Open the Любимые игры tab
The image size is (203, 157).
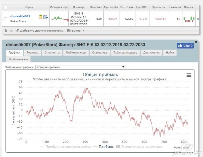click(x=76, y=53)
